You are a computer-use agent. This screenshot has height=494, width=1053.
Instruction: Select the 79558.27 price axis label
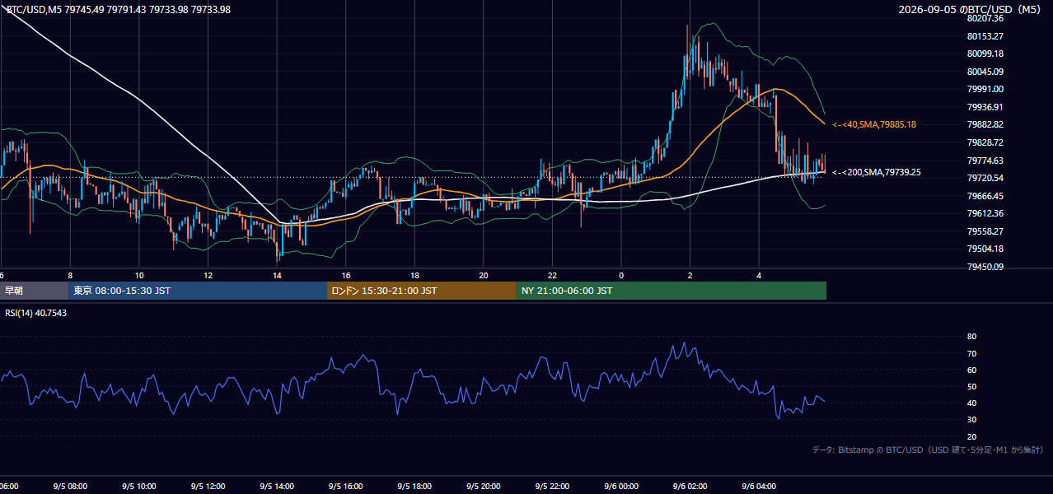(985, 231)
